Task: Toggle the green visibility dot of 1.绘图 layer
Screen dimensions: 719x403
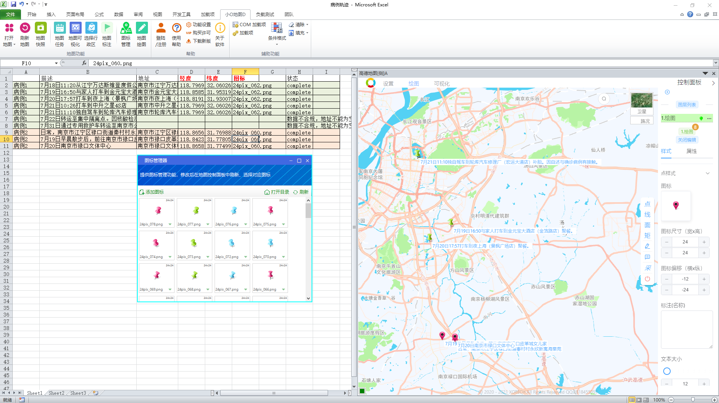Action: pyautogui.click(x=701, y=118)
